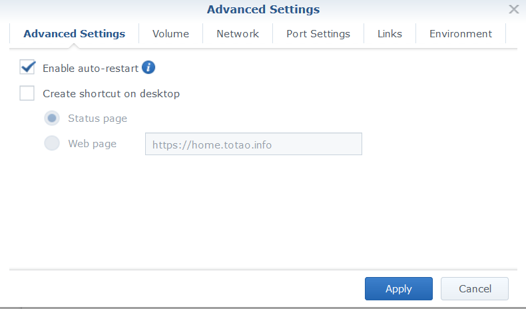Image resolution: width=526 pixels, height=309 pixels.
Task: Open the Advanced Settings tab
Action: pos(74,34)
